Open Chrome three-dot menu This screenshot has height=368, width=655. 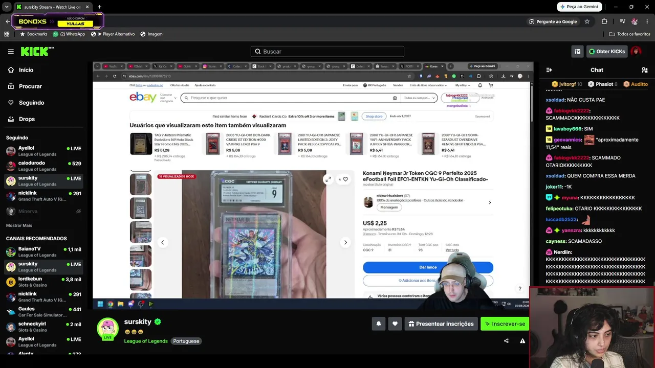(x=647, y=21)
